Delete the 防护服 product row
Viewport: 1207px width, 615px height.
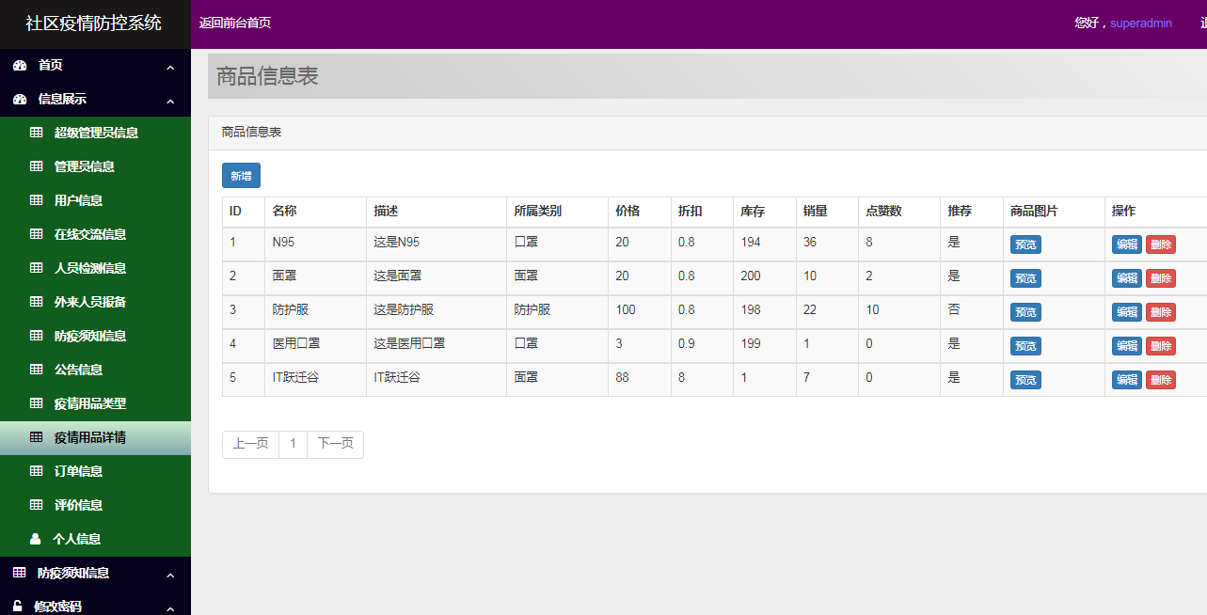[1161, 312]
